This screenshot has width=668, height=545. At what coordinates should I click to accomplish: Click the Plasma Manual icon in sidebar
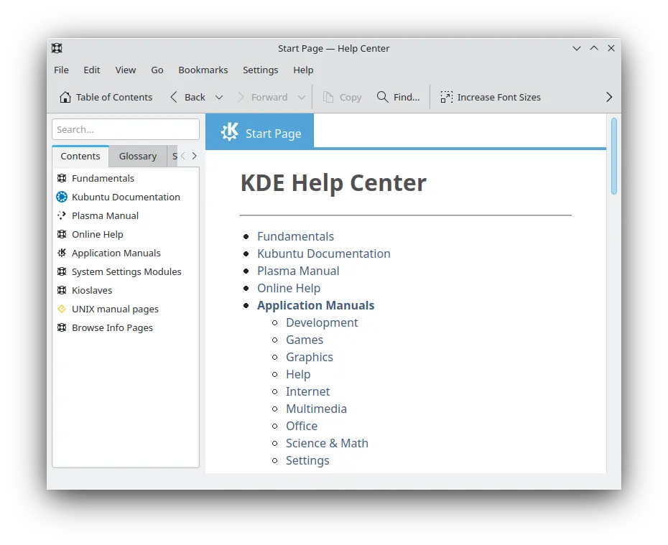pyautogui.click(x=62, y=215)
